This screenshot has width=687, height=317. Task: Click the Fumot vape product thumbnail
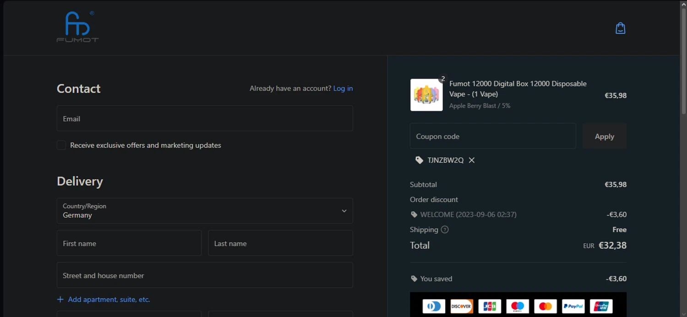tap(426, 95)
